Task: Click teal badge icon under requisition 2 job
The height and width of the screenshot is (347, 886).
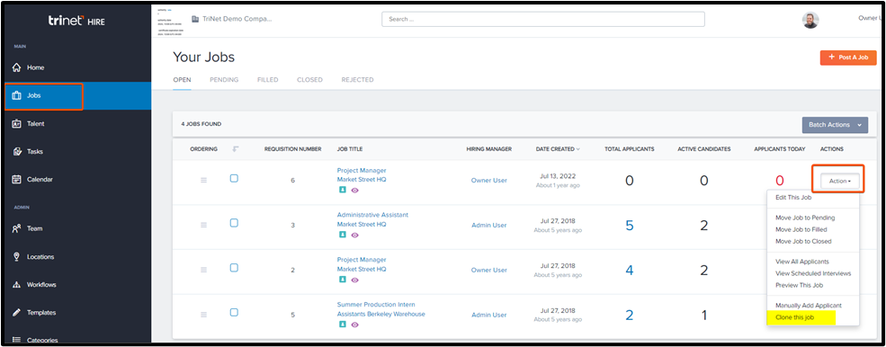Action: pyautogui.click(x=342, y=280)
